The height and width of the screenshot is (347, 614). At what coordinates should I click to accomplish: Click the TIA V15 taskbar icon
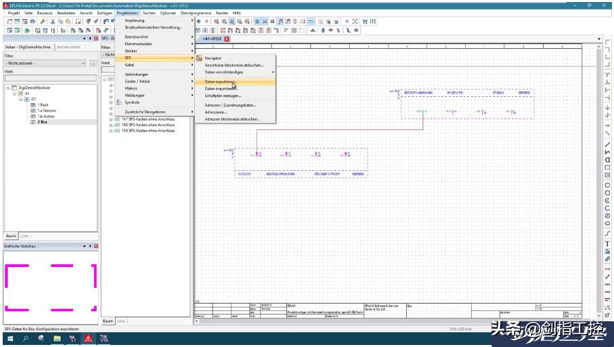point(104,338)
